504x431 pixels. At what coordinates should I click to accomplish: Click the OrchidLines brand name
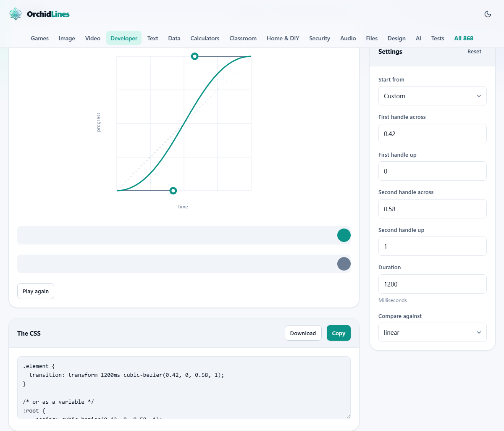48,14
